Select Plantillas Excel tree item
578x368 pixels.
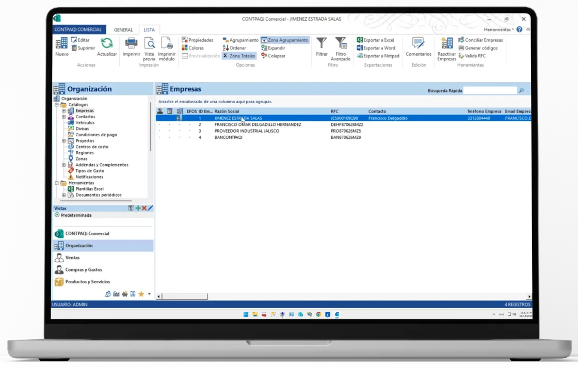pyautogui.click(x=89, y=189)
